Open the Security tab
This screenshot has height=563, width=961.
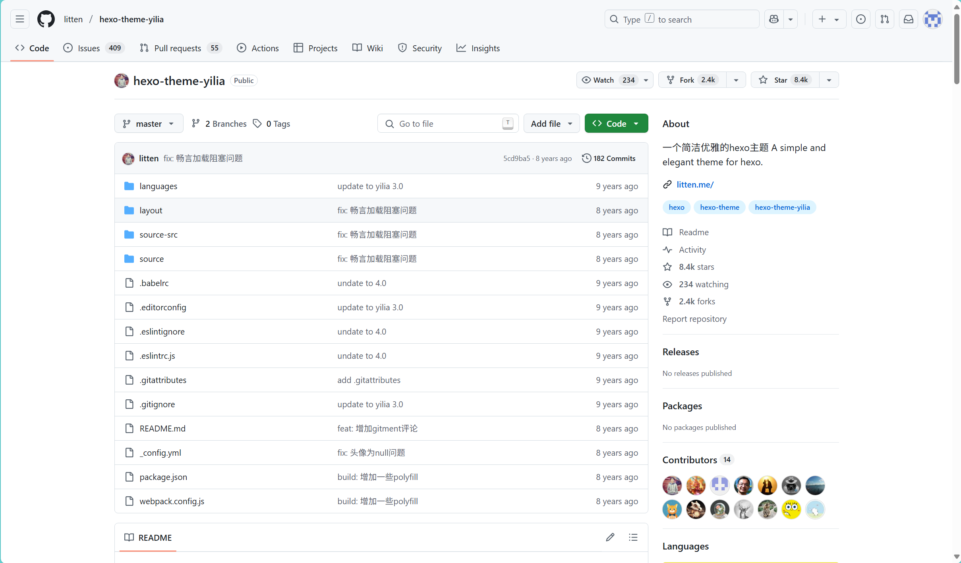[x=420, y=48]
